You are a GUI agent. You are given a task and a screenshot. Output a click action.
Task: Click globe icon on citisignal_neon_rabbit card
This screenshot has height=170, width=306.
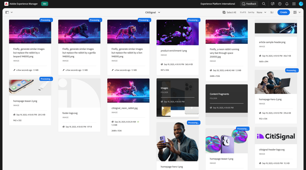pos(113,122)
